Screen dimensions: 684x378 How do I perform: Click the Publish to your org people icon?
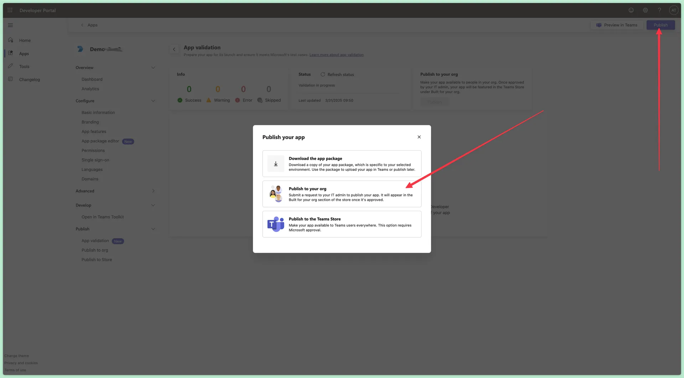(276, 194)
